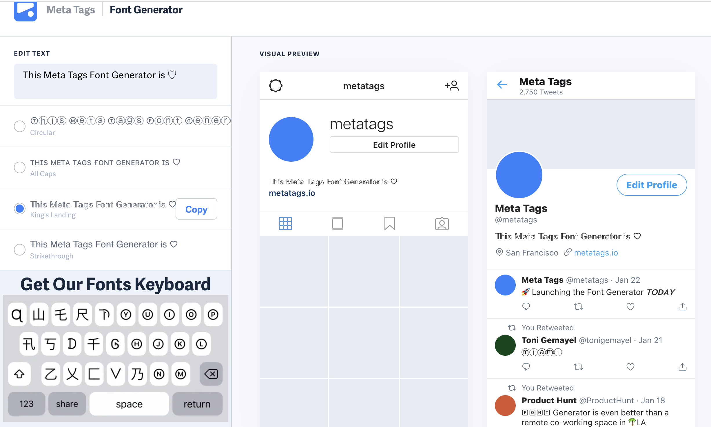Click the @metatags handle under profile name
This screenshot has width=711, height=427.
[516, 220]
